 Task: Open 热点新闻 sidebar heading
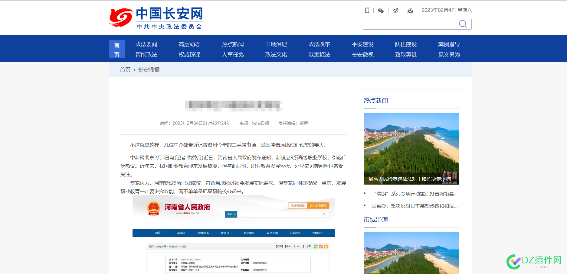376,101
